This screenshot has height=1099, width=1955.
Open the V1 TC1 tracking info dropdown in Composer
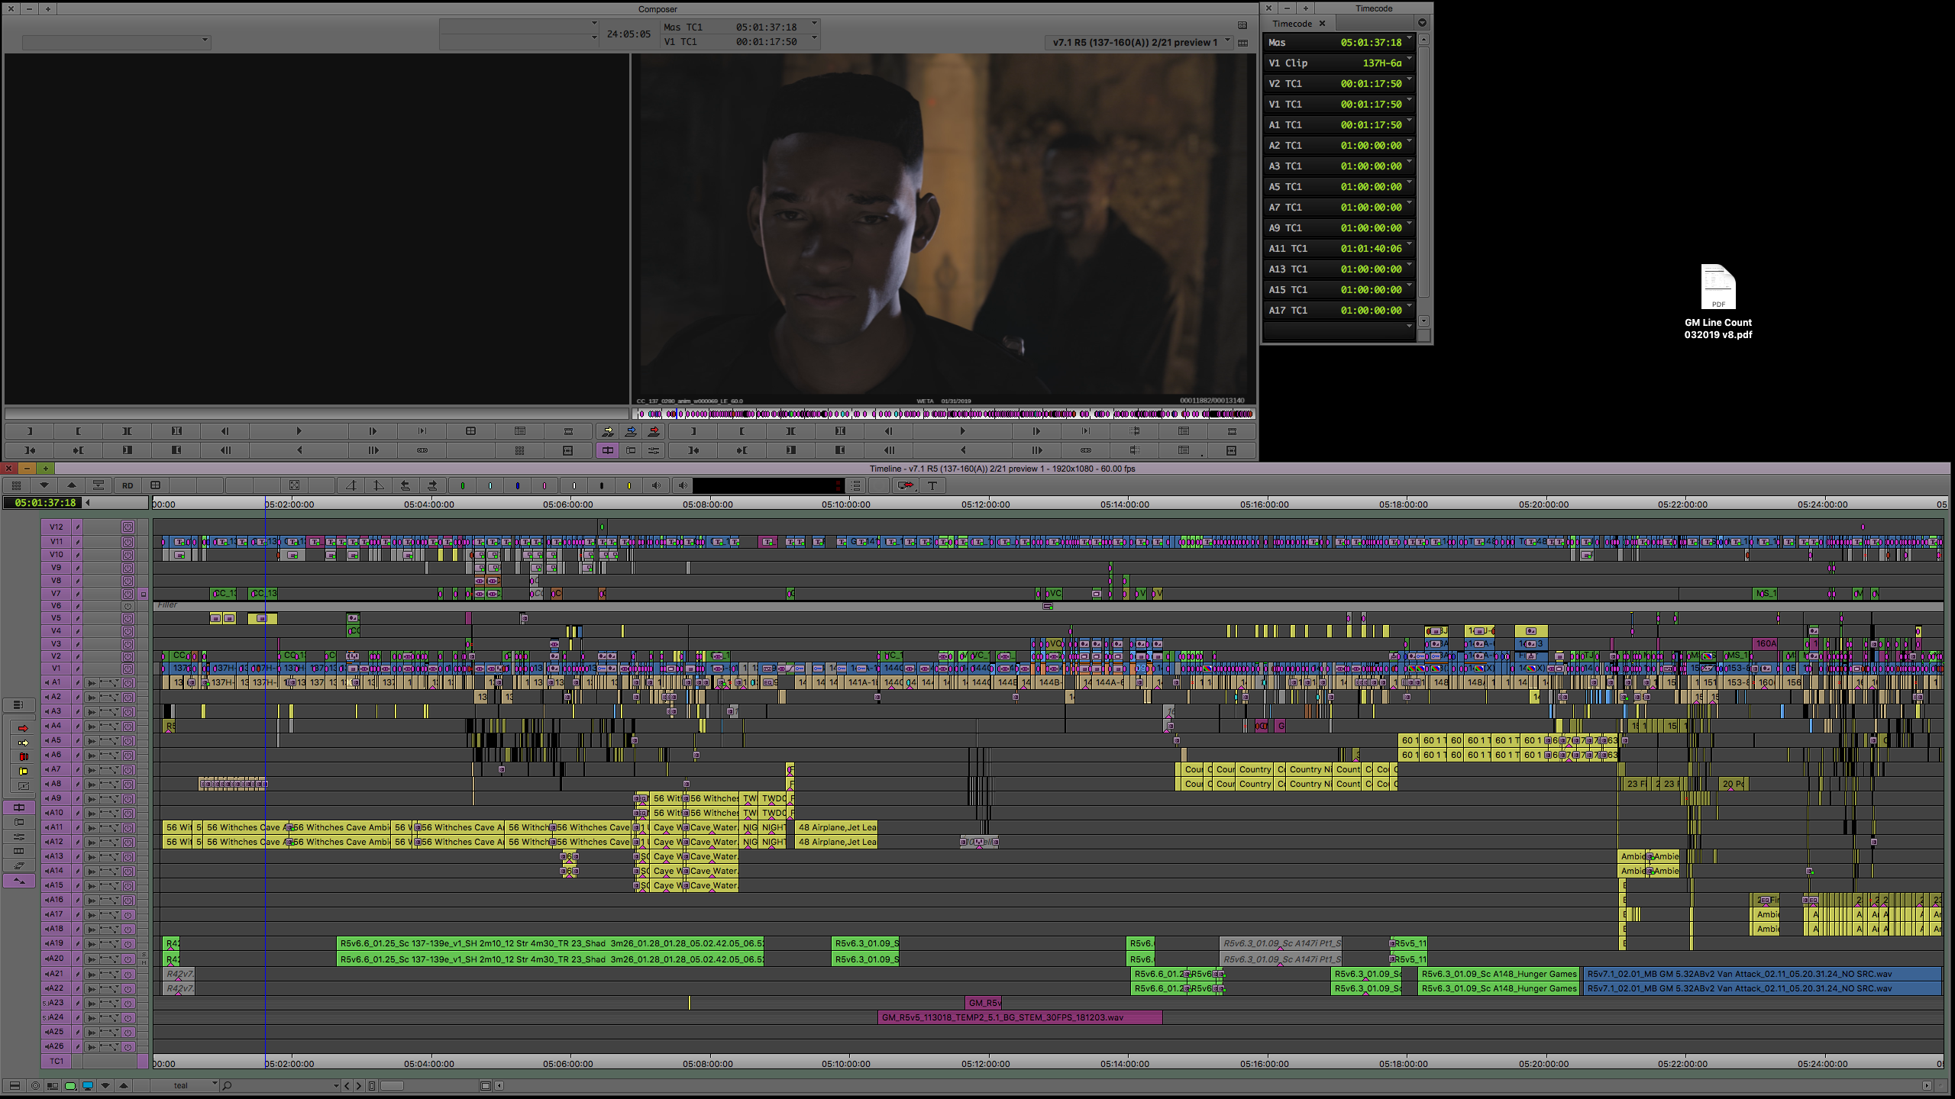point(814,38)
